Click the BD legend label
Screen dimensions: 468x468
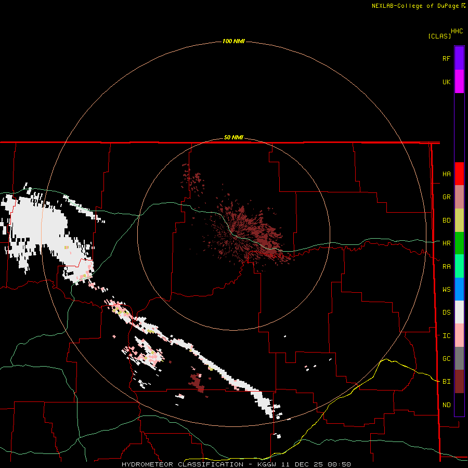click(x=447, y=220)
